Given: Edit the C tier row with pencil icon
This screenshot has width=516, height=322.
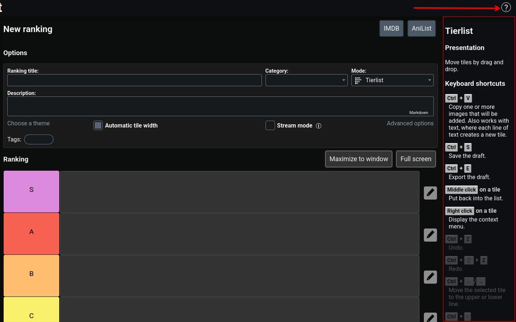Looking at the screenshot, I should tap(430, 317).
